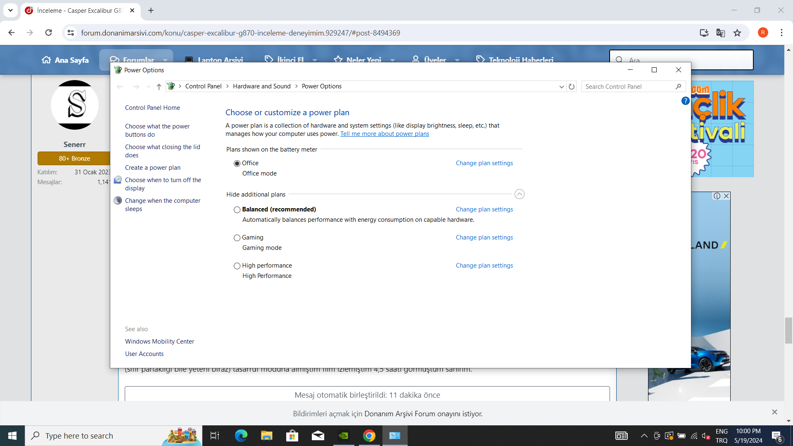793x446 pixels.
Task: Reload the browser page
Action: (48, 33)
